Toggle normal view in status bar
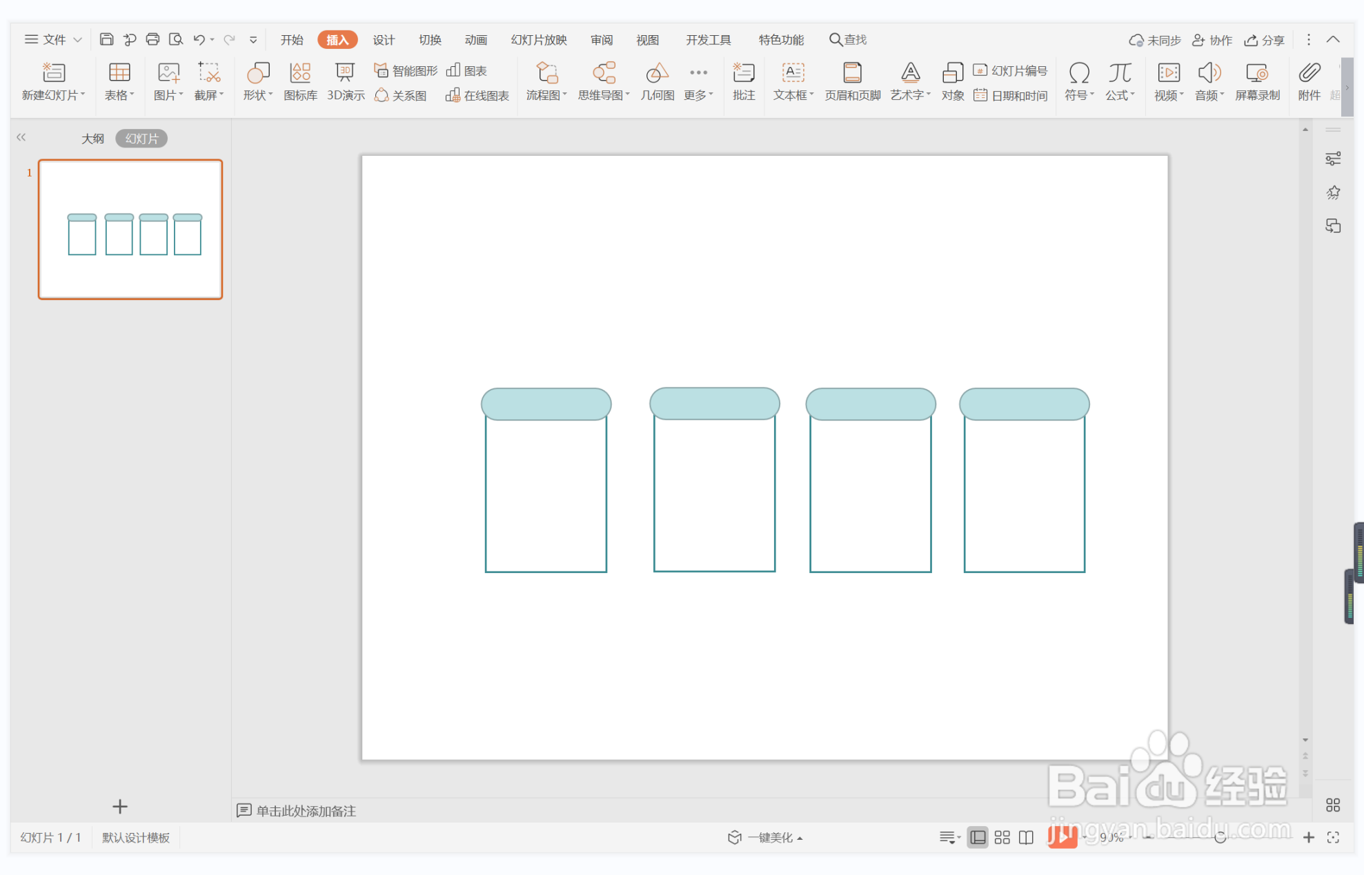The height and width of the screenshot is (875, 1364). tap(978, 837)
